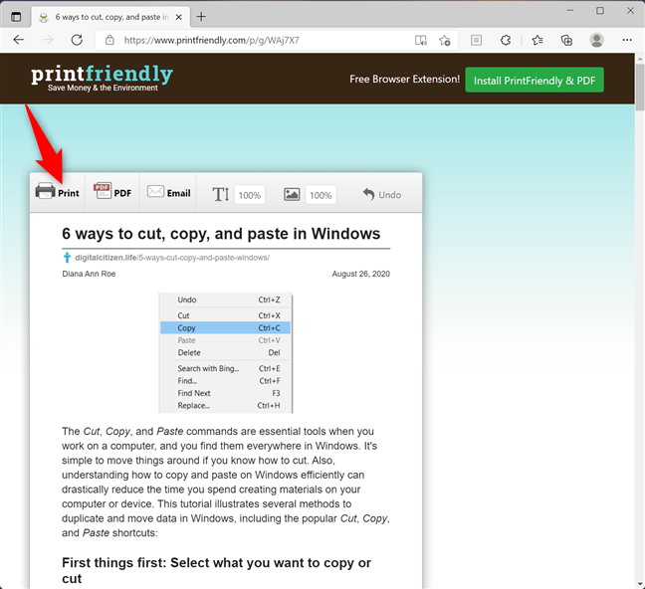Open the text size 100% dropdown
The image size is (645, 589).
click(250, 195)
